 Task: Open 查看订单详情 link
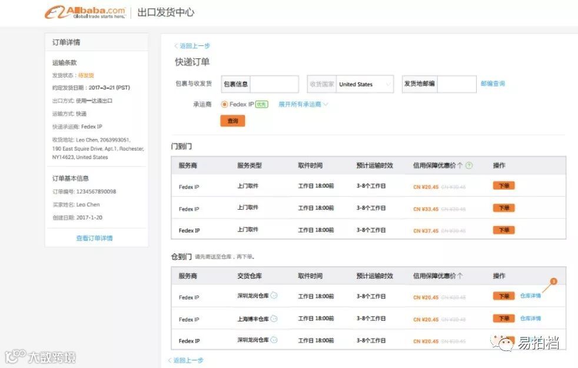[94, 238]
